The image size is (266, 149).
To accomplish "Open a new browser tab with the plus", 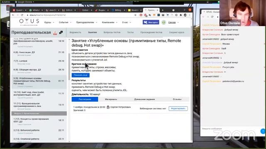I will click(x=163, y=10).
